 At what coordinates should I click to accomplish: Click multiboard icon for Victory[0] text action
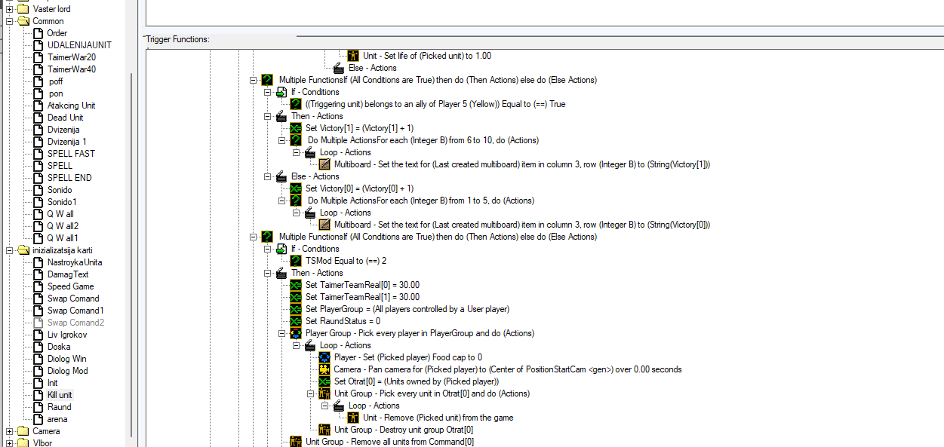pos(324,225)
